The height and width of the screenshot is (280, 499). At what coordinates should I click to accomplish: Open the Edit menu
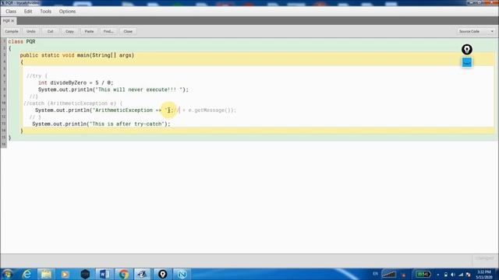coord(28,12)
